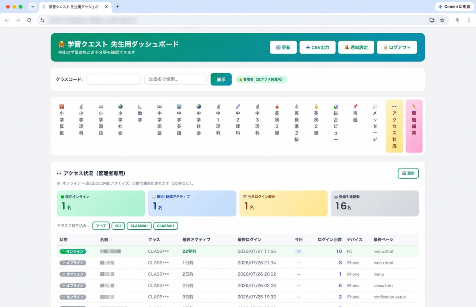
Task: Click the 生徒名で検索 search field
Action: [176, 79]
